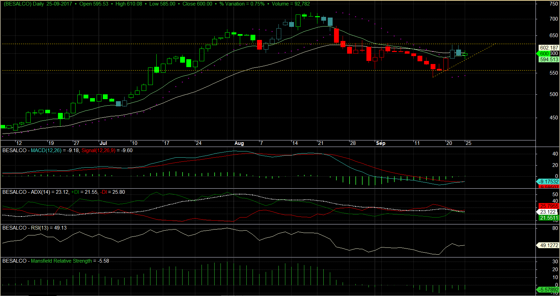Click the 450 price axis label

coord(553,118)
